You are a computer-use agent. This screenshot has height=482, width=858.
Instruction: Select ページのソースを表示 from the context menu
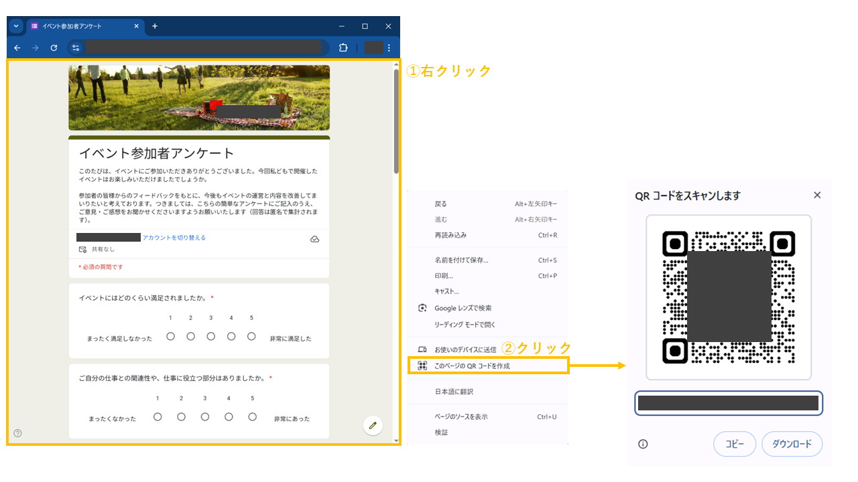[487, 416]
